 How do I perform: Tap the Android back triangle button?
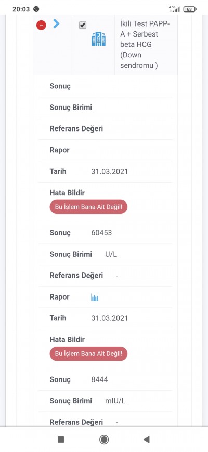(147, 439)
